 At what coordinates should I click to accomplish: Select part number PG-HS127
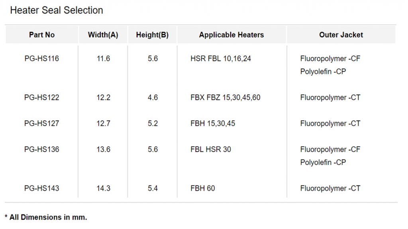point(41,123)
